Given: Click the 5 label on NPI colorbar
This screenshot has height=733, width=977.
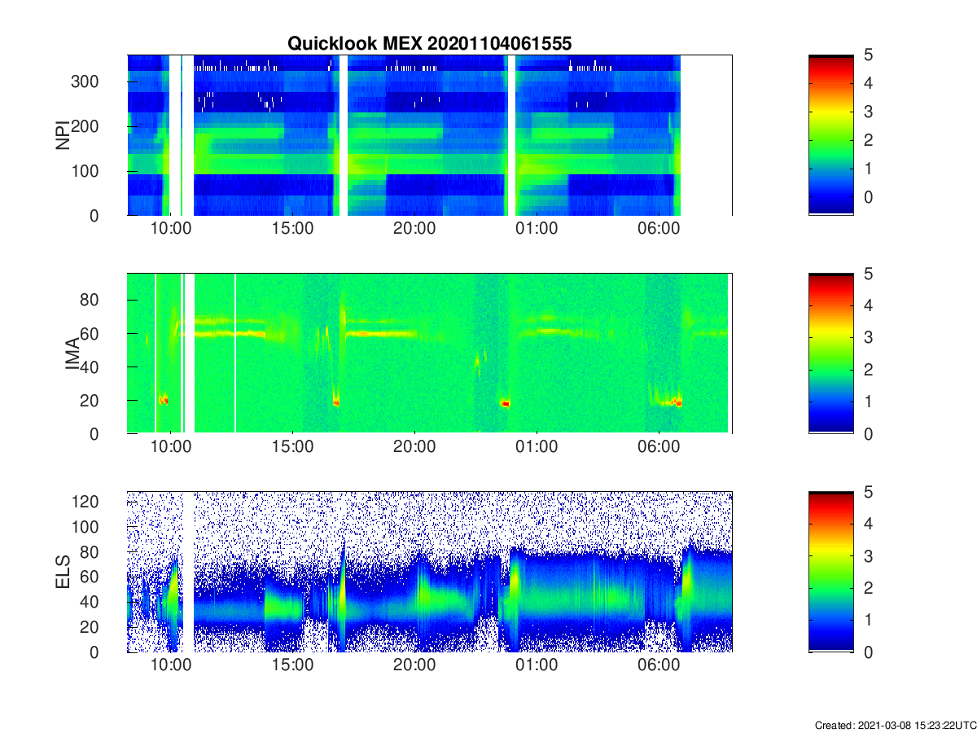Looking at the screenshot, I should pyautogui.click(x=868, y=55).
